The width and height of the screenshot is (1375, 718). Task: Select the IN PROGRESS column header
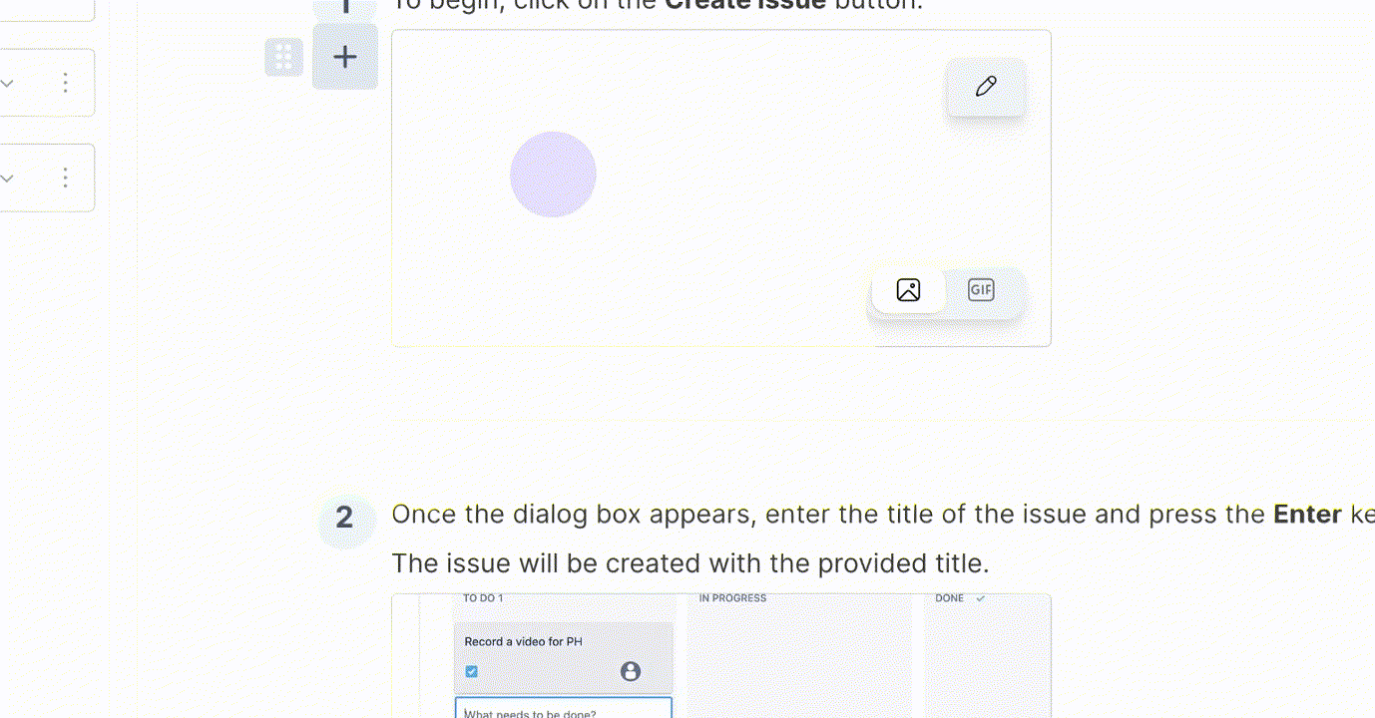(732, 598)
